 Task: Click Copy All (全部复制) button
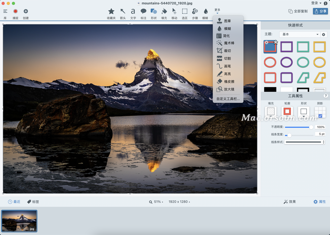click(x=298, y=11)
